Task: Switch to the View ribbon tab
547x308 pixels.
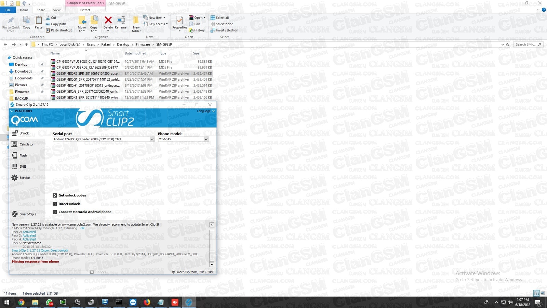Action: point(57,10)
